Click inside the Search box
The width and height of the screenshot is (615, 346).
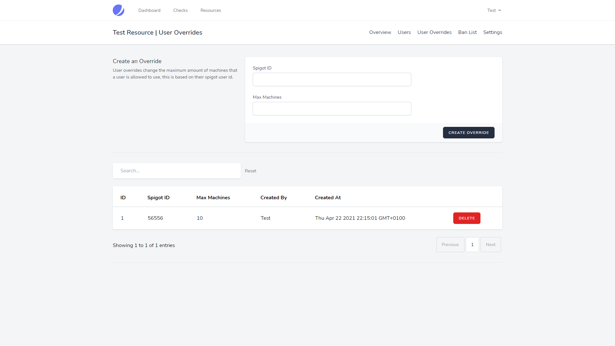[176, 171]
